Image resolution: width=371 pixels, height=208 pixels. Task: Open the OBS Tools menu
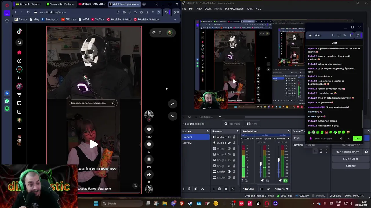(250, 8)
